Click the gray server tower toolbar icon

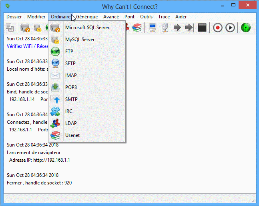tap(165, 28)
